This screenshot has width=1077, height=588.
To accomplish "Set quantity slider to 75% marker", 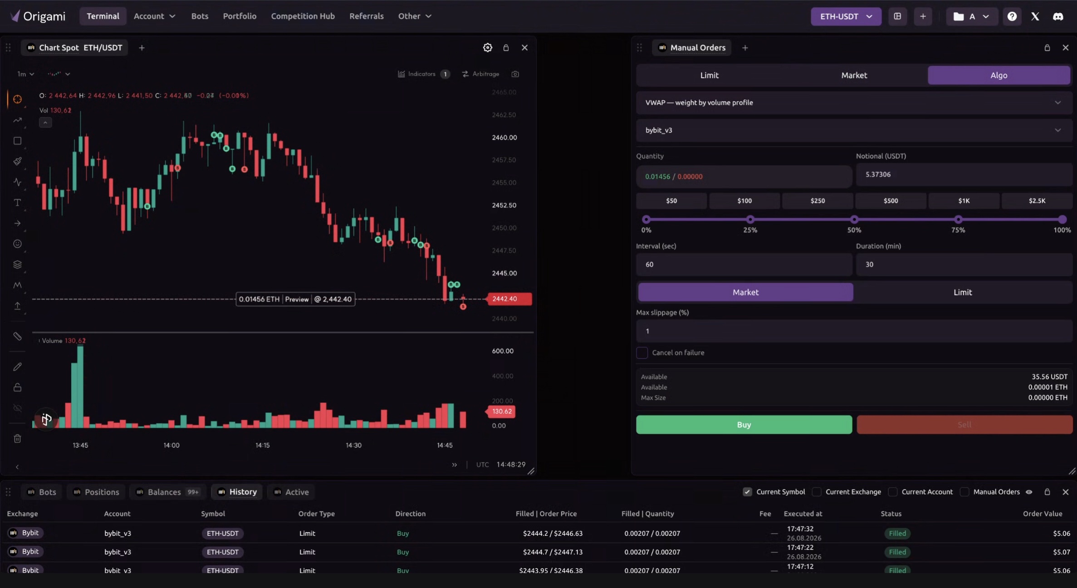I will click(958, 220).
